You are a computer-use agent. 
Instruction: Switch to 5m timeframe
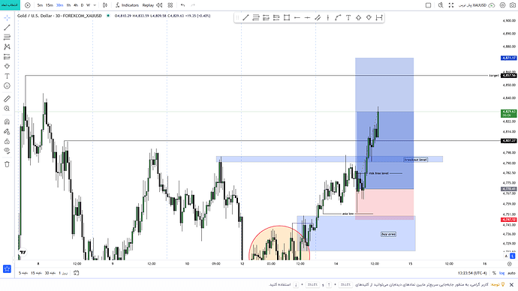(x=40, y=5)
